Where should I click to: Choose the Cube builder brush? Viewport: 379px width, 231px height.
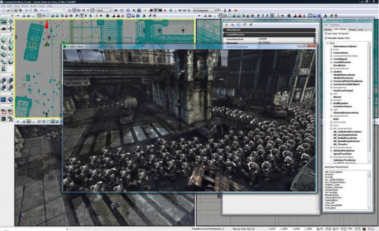click(x=4, y=40)
